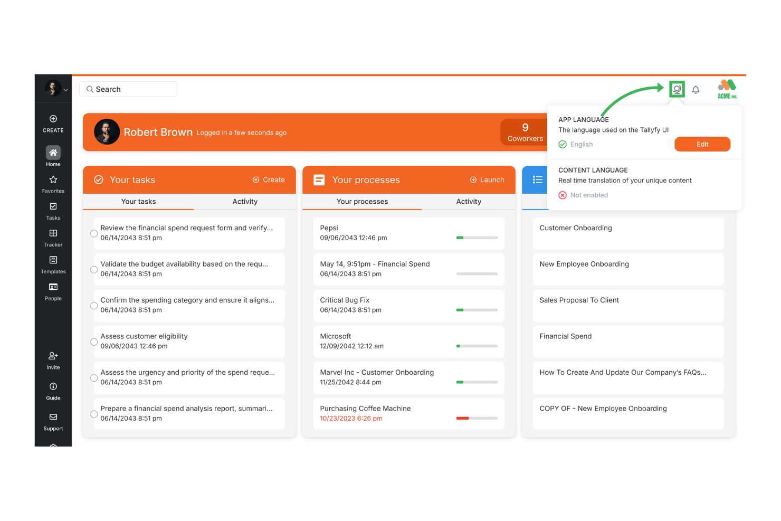Mark 'Confirm the spending category' task complete
Image resolution: width=781 pixels, height=521 pixels.
click(x=94, y=306)
